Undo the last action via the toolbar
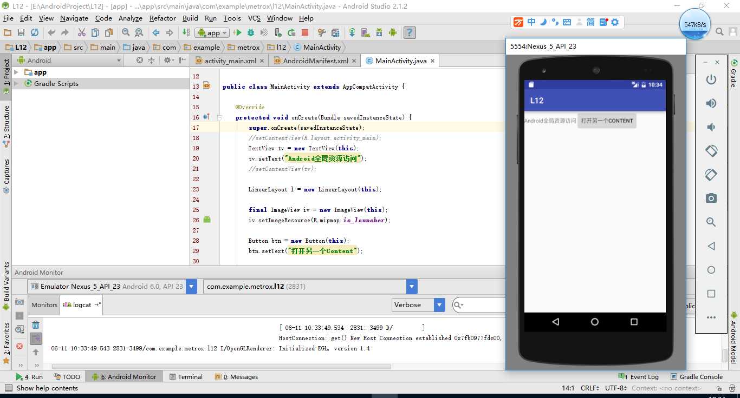This screenshot has width=740, height=398. [x=51, y=32]
